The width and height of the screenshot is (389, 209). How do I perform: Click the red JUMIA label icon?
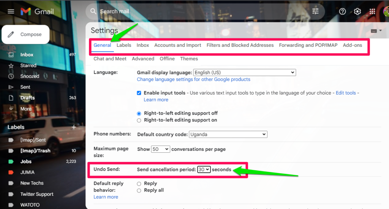click(x=11, y=172)
